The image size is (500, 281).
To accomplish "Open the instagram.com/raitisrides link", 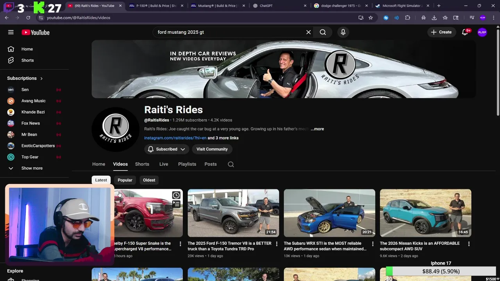I will 175,138.
